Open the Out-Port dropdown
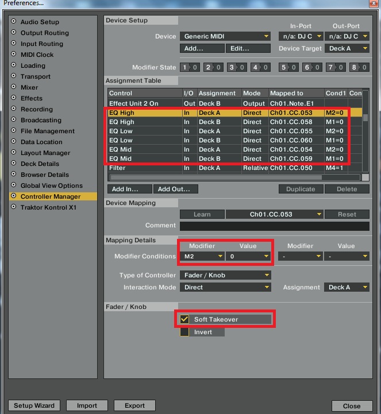The image size is (381, 414). tap(347, 36)
